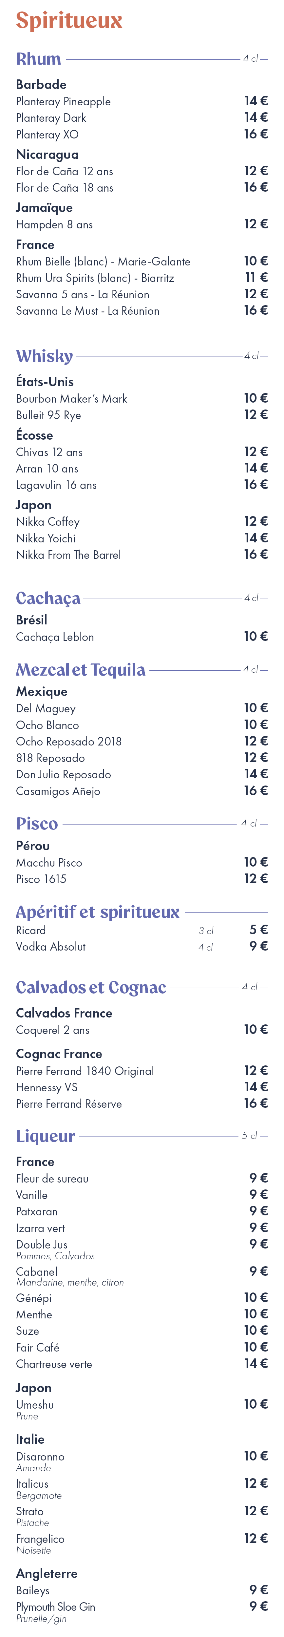Select Don Julio Reposado

point(64,775)
